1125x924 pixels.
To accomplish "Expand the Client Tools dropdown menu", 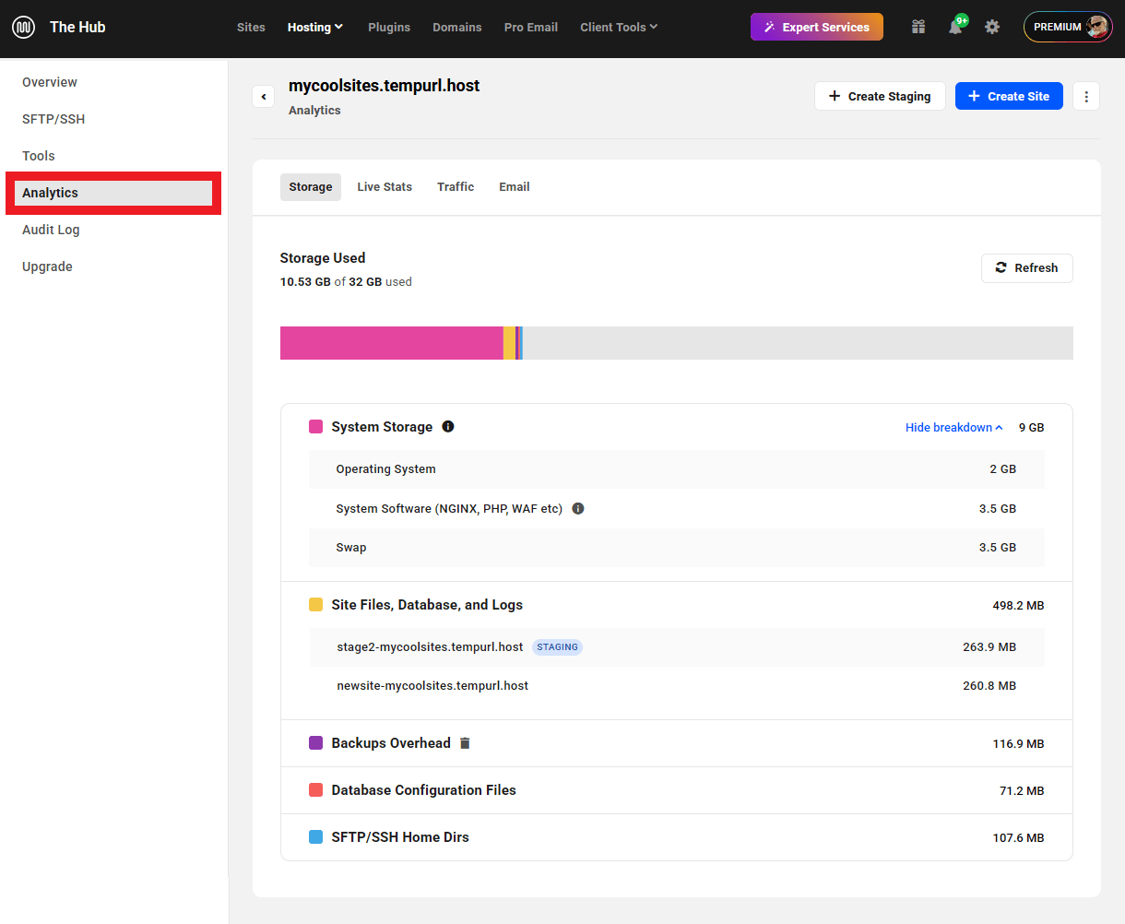I will coord(619,27).
